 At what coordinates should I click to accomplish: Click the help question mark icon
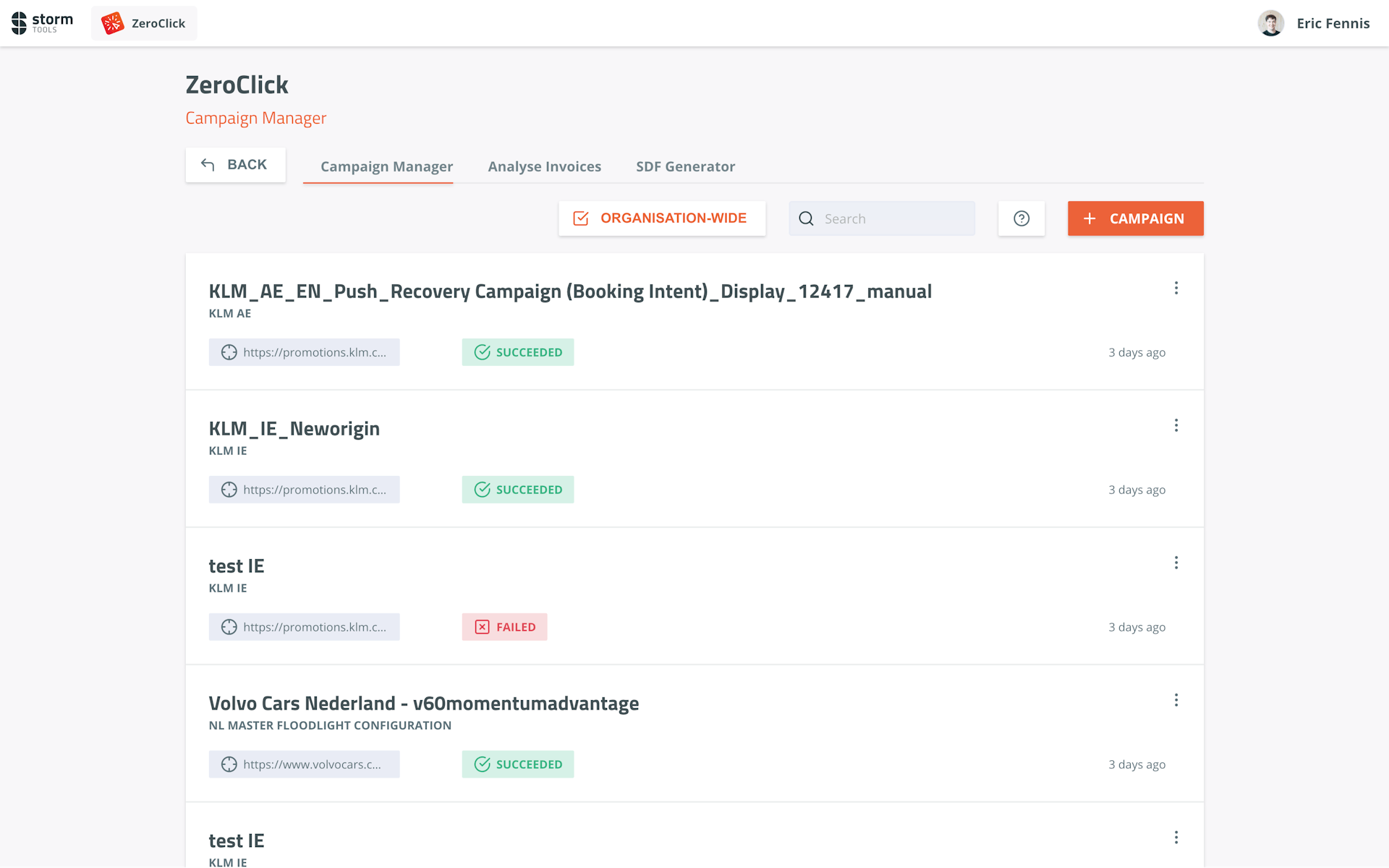coord(1021,218)
